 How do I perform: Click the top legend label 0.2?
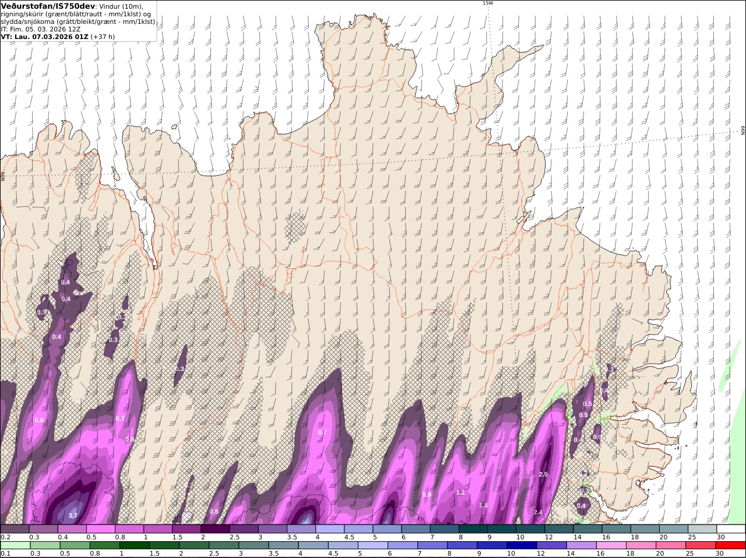(x=5, y=537)
